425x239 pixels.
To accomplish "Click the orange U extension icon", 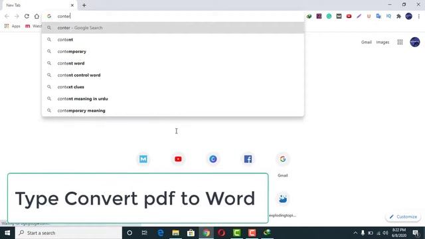I will pos(369,16).
